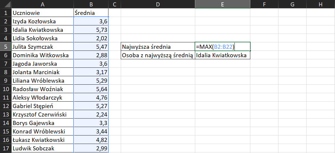Select column D header
This screenshot has width=335, height=153.
(x=158, y=4)
